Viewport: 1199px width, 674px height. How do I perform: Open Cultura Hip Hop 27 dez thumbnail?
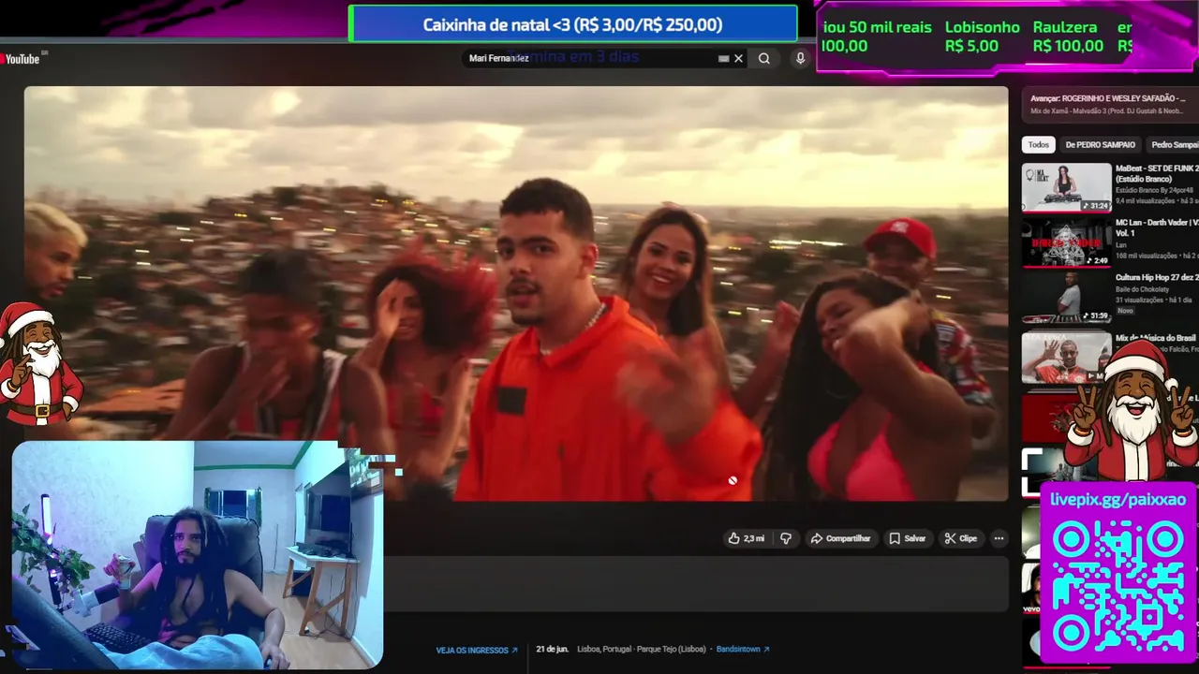click(1066, 297)
